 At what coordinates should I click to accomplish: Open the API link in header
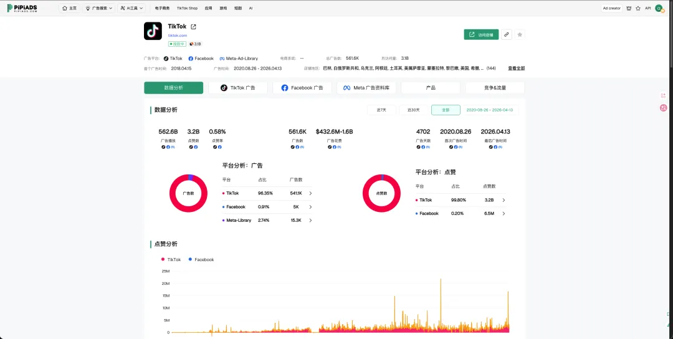coord(648,8)
